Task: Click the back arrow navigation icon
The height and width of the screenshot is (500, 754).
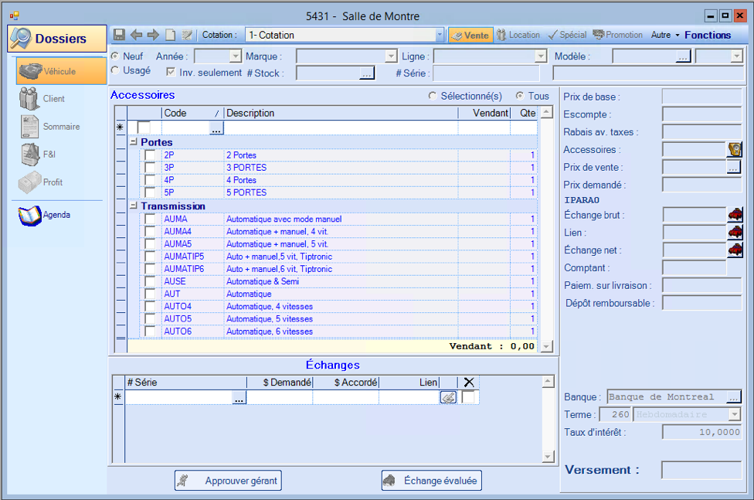Action: 136,35
